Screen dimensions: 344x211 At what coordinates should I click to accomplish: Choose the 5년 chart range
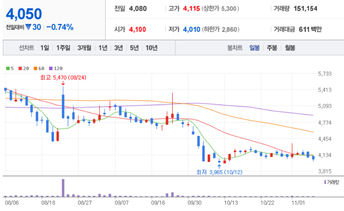tap(134, 48)
